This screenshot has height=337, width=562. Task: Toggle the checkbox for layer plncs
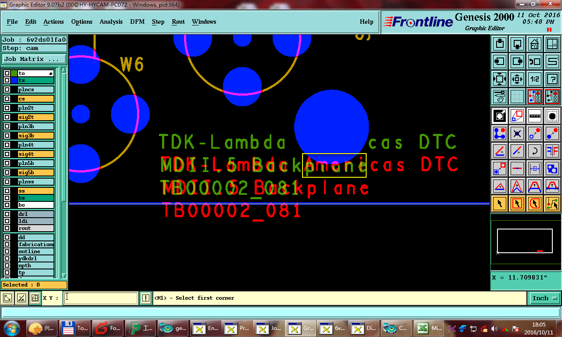7,90
